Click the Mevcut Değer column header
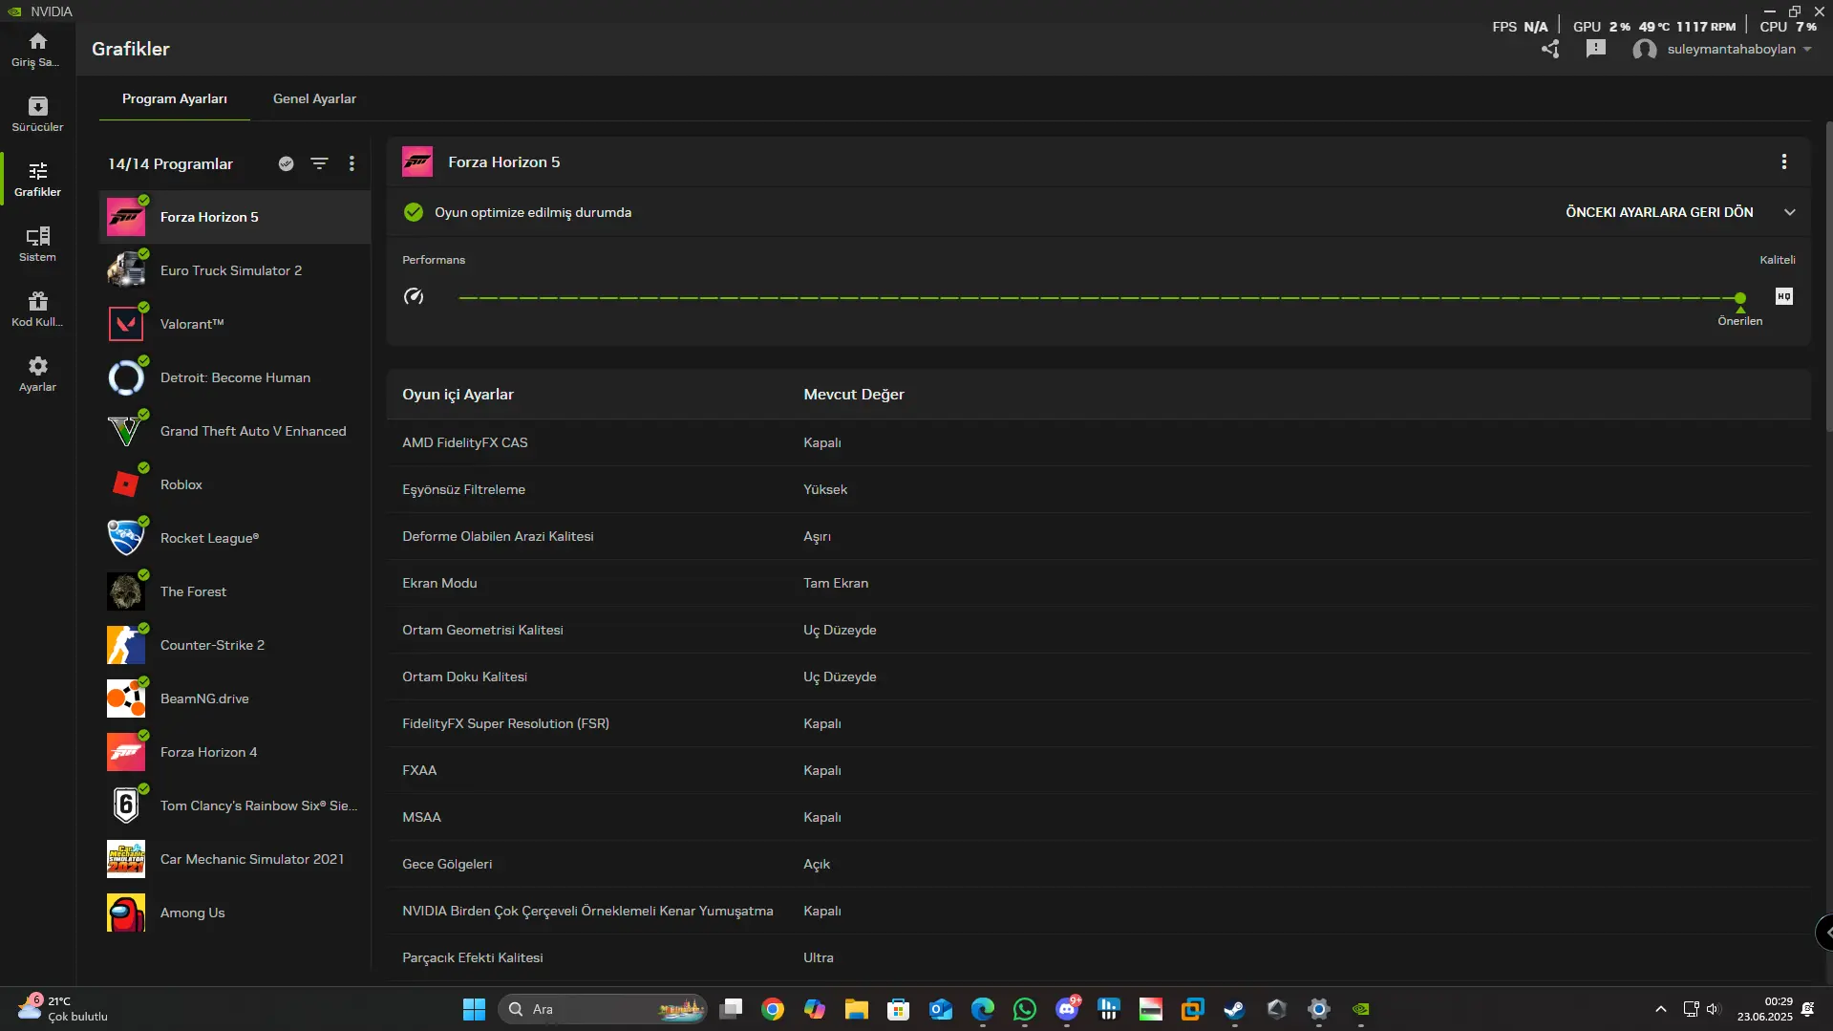This screenshot has height=1031, width=1833. point(854,395)
